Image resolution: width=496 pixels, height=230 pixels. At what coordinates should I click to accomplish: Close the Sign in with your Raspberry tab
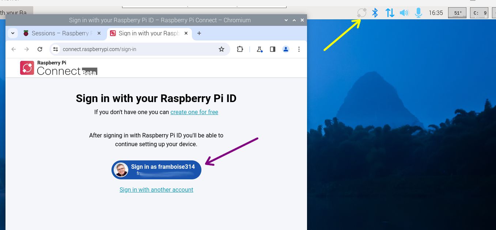point(186,33)
